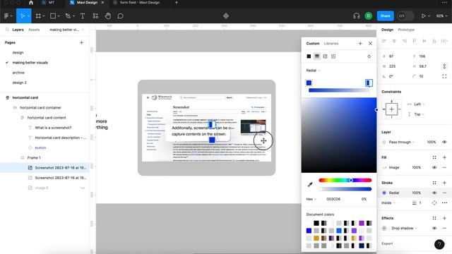The width and height of the screenshot is (452, 254).
Task: Open the help question mark button
Action: click(x=439, y=244)
